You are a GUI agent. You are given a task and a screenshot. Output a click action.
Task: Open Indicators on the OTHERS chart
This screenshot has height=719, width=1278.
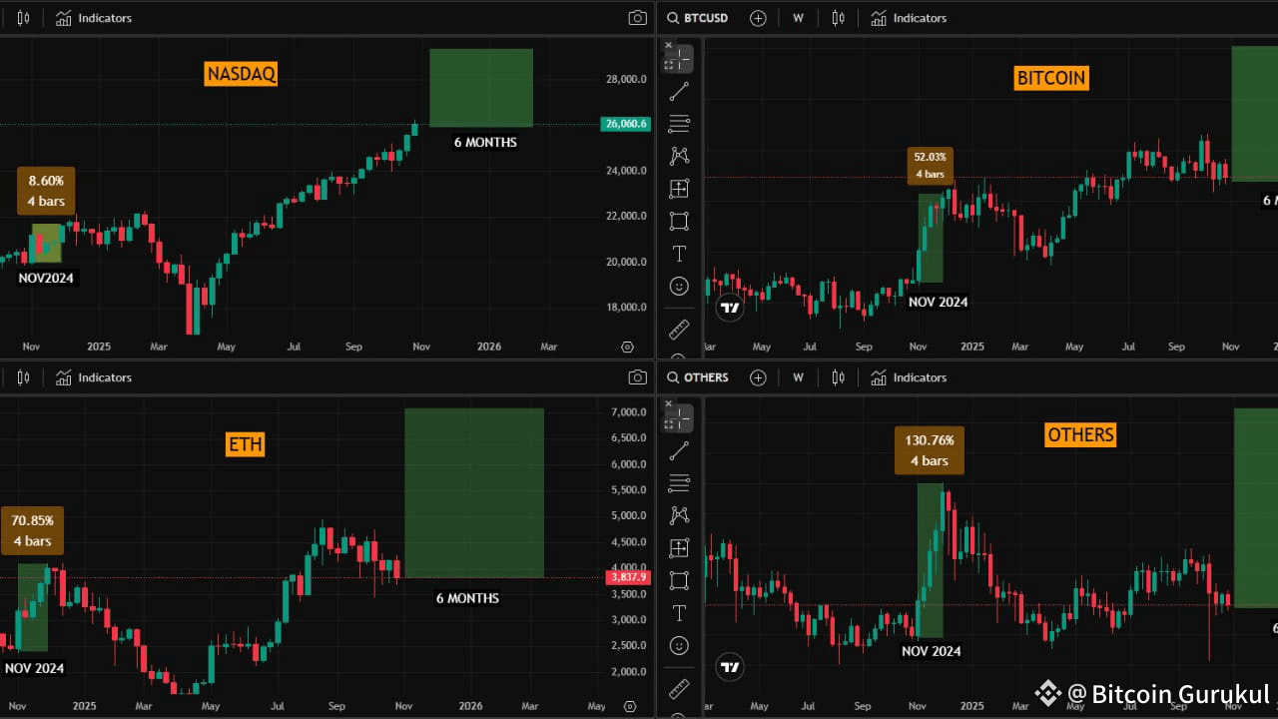coord(909,377)
